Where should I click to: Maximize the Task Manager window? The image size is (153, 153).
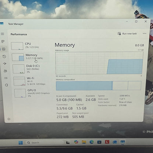pyautogui.click(x=136, y=21)
